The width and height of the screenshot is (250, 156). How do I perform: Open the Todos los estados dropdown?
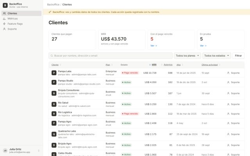pos(216,55)
